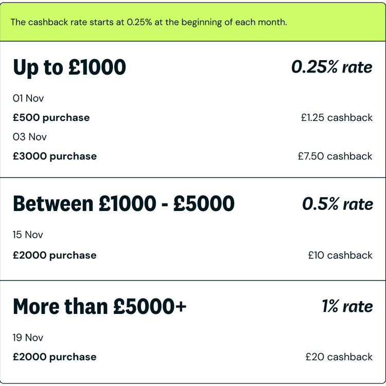
Task: Click the "£10 cashback" amount
Action: click(x=340, y=255)
